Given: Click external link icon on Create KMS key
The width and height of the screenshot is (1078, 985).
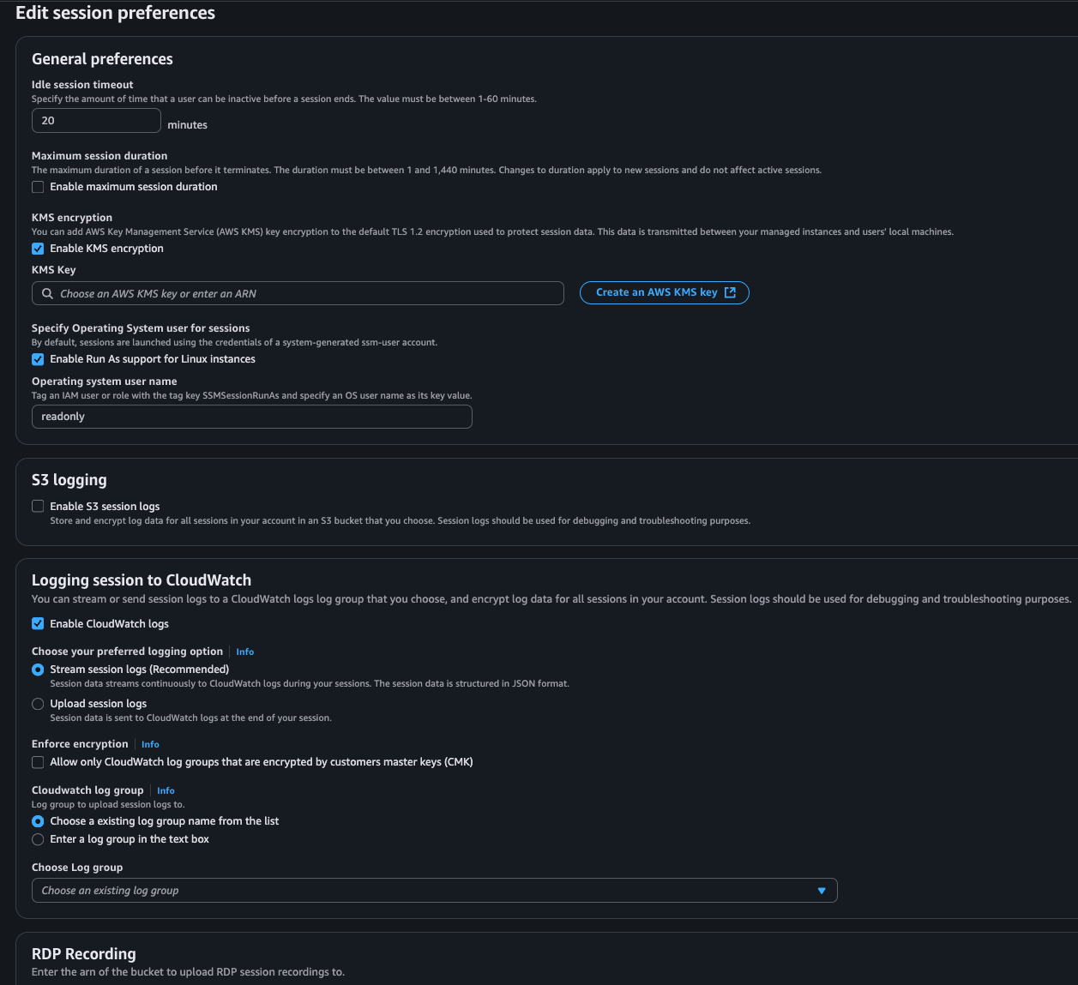Looking at the screenshot, I should pyautogui.click(x=730, y=293).
